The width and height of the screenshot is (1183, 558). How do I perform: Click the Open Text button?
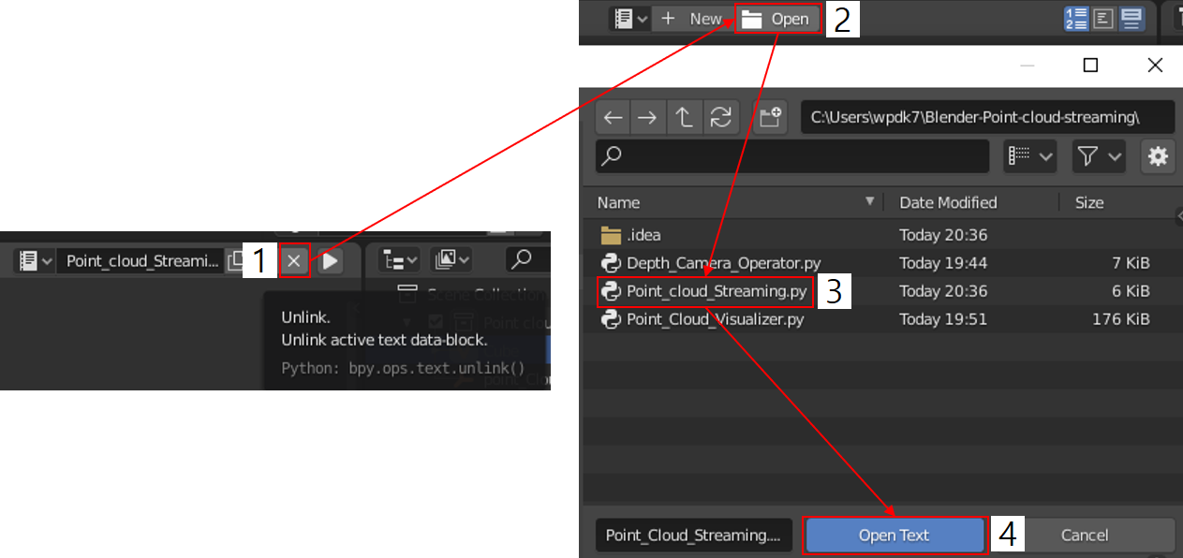(894, 536)
